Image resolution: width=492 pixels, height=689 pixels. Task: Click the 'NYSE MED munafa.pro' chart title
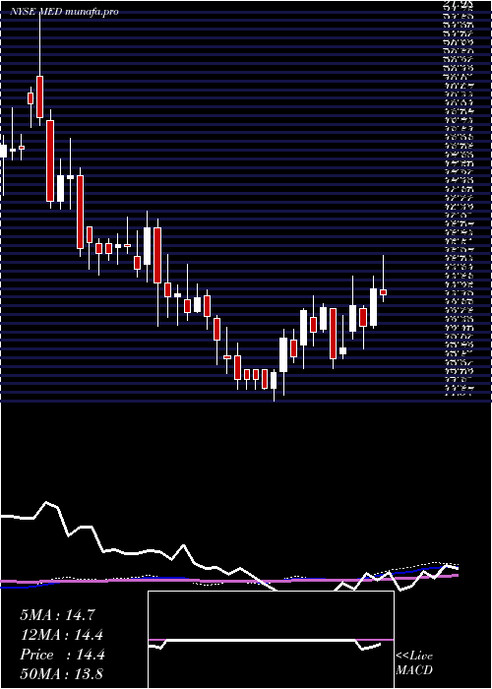click(x=65, y=12)
